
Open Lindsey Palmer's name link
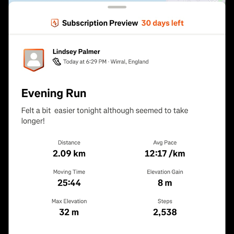click(x=76, y=52)
